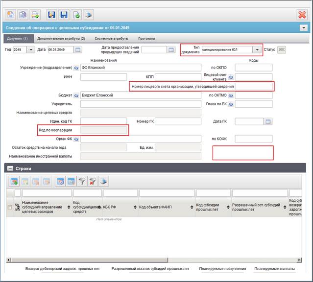Click the ИНН input field
This screenshot has height=282, width=313.
104,77
